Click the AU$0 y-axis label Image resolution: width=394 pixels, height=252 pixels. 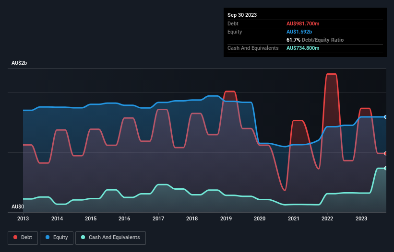18,206
